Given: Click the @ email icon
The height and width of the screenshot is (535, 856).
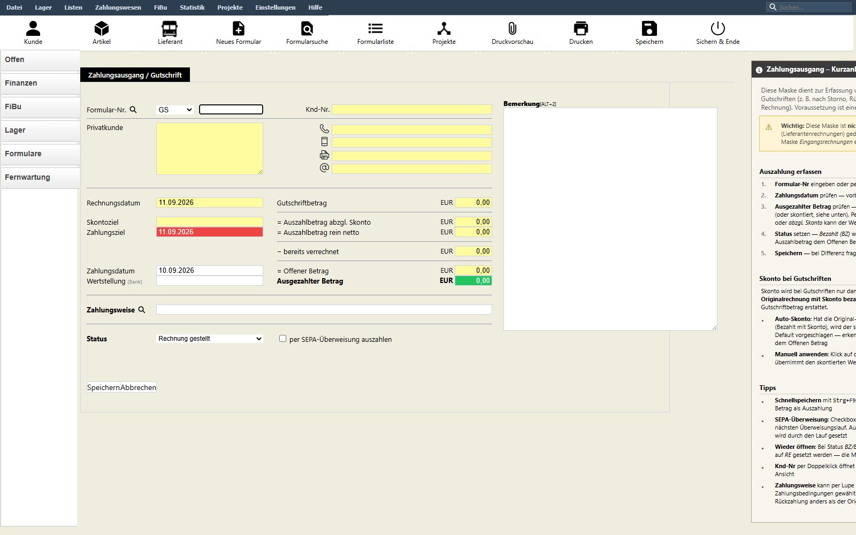Looking at the screenshot, I should pos(324,168).
